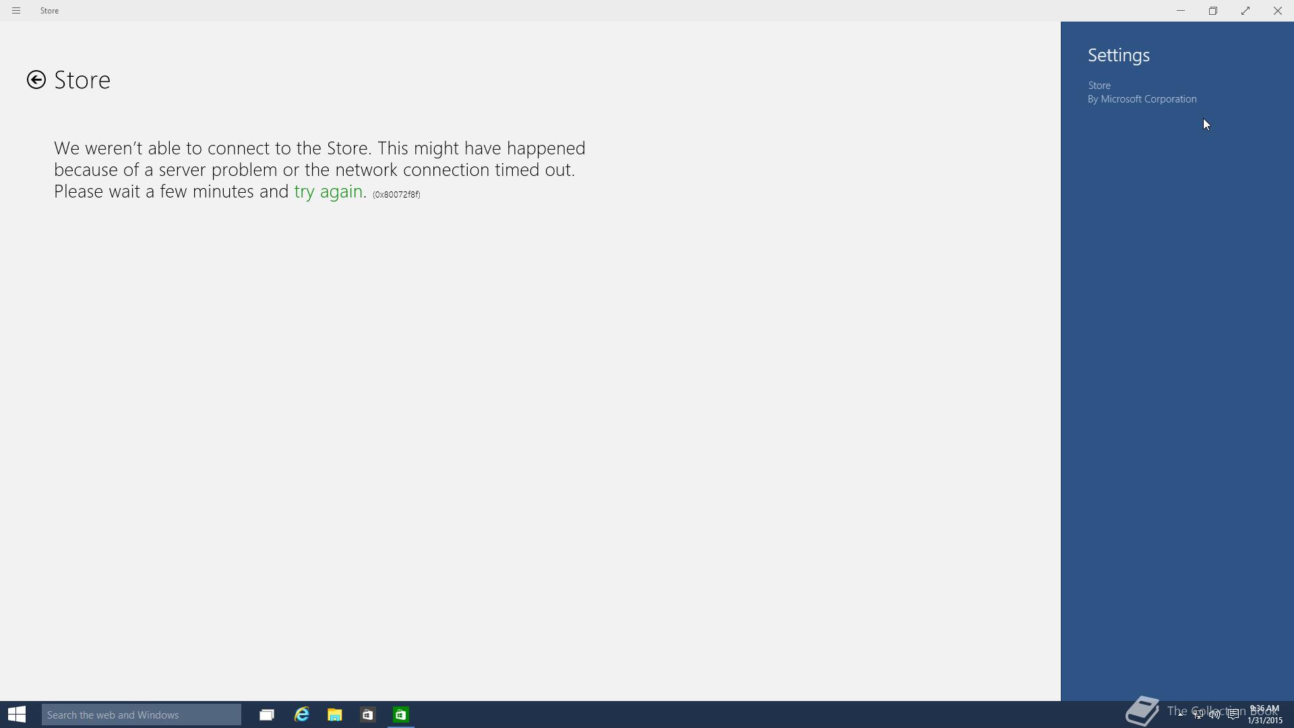1294x728 pixels.
Task: Close the Store window
Action: [x=1278, y=11]
